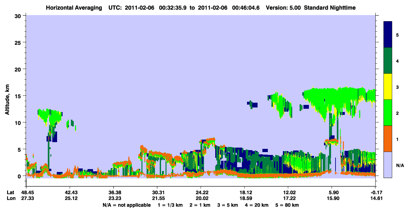This screenshot has width=417, height=214.
Task: Click the 30 km altitude tick label
Action: pyautogui.click(x=18, y=16)
